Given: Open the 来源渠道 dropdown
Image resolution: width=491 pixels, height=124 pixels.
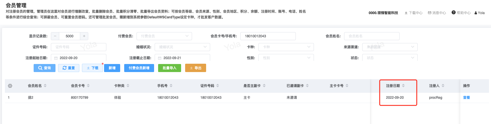Looking at the screenshot, I should click(x=390, y=47).
